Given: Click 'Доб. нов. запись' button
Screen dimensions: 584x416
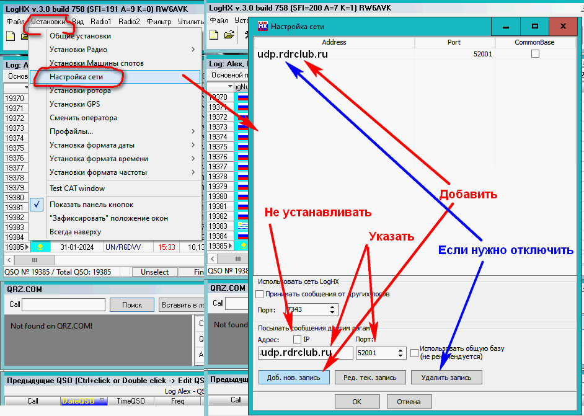Looking at the screenshot, I should 293,378.
